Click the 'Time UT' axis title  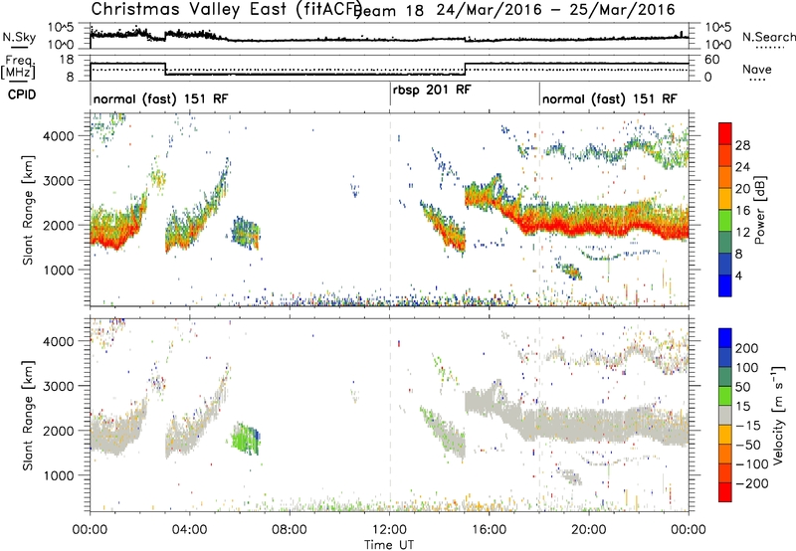389,544
